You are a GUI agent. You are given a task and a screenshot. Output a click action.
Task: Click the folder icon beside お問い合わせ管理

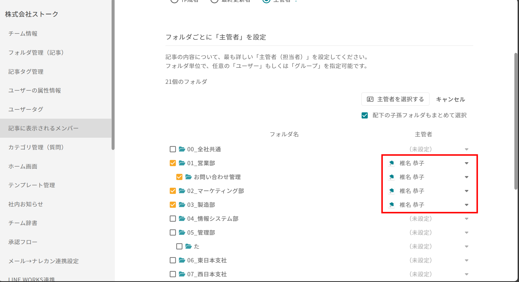point(188,177)
